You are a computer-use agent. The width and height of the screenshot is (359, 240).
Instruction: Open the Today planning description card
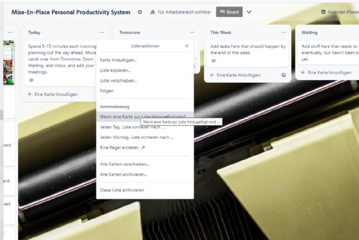61,63
